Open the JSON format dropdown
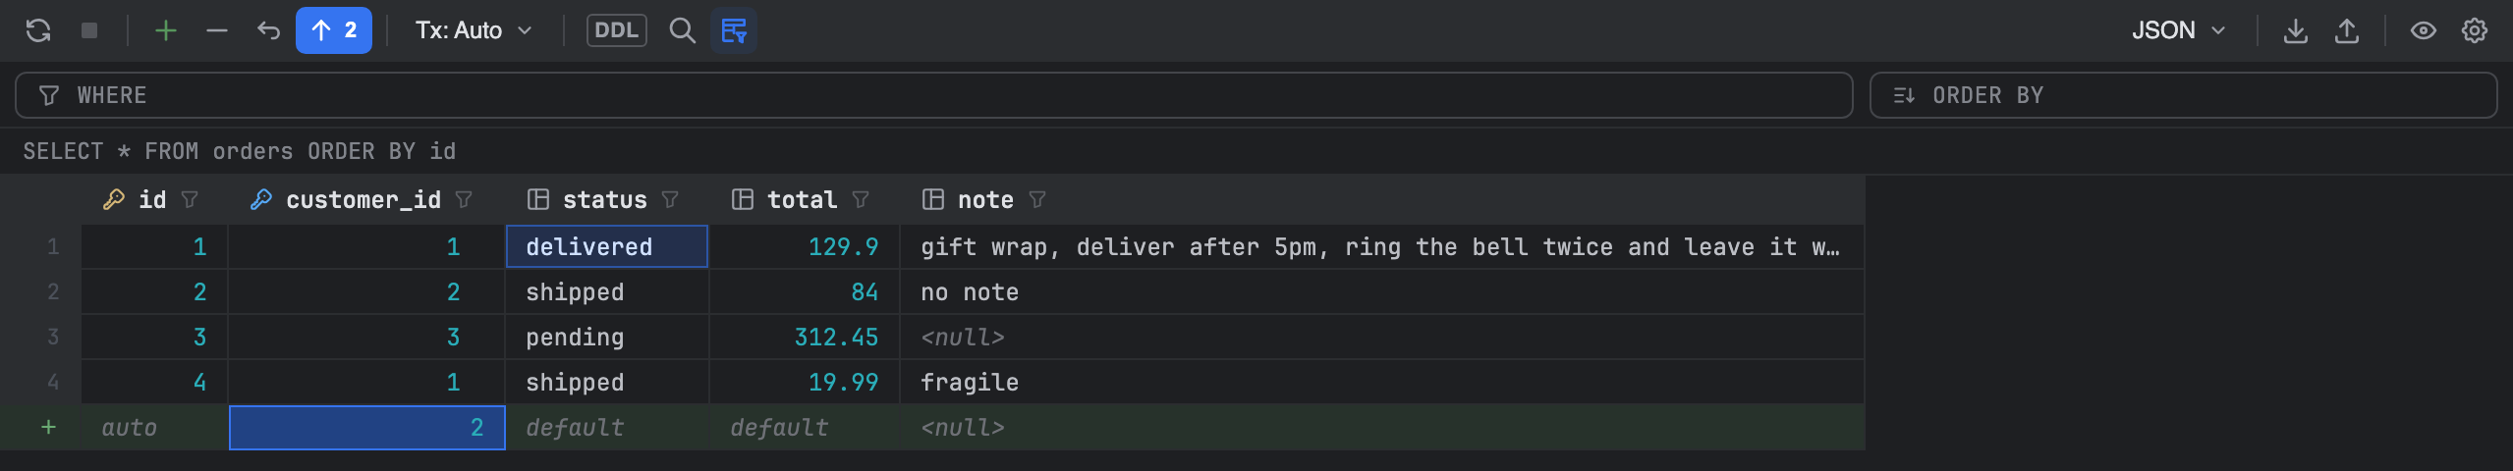This screenshot has width=2513, height=471. [2179, 30]
